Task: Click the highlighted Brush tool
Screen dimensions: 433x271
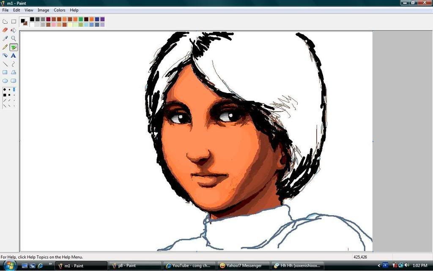Action: [x=14, y=47]
